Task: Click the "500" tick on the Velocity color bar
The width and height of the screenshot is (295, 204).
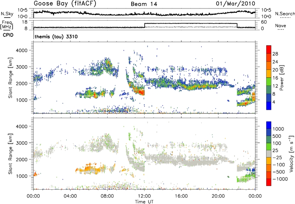Action: point(277,136)
